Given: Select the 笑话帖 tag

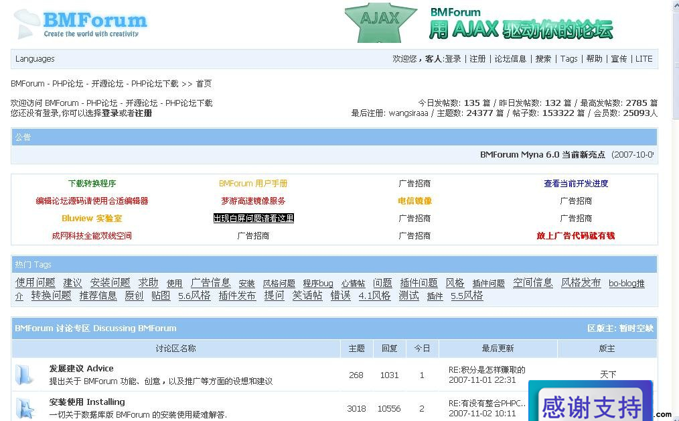Looking at the screenshot, I should [x=307, y=296].
